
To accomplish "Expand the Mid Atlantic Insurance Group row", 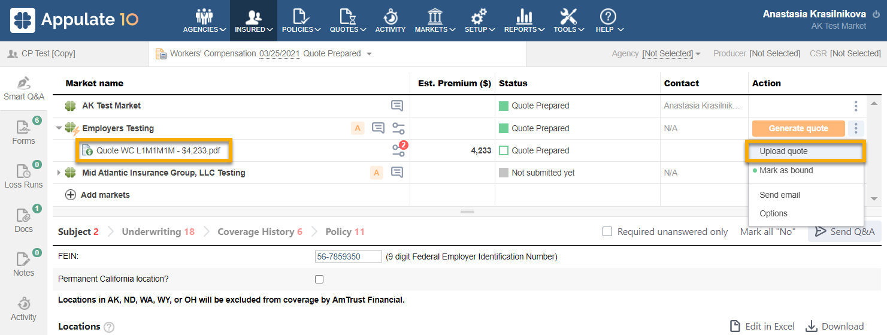I will tap(59, 173).
